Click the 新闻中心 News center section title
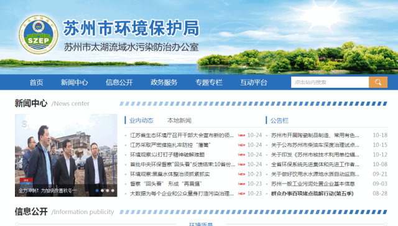The image size is (398, 226). (52, 103)
